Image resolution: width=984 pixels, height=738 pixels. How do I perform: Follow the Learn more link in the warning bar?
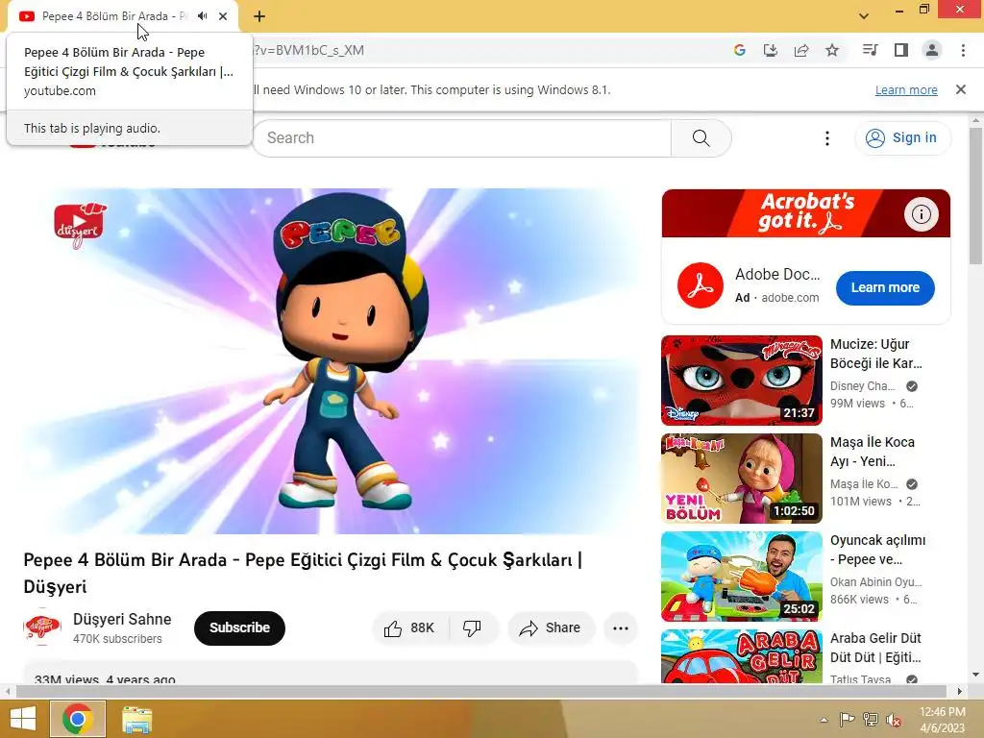pyautogui.click(x=906, y=89)
